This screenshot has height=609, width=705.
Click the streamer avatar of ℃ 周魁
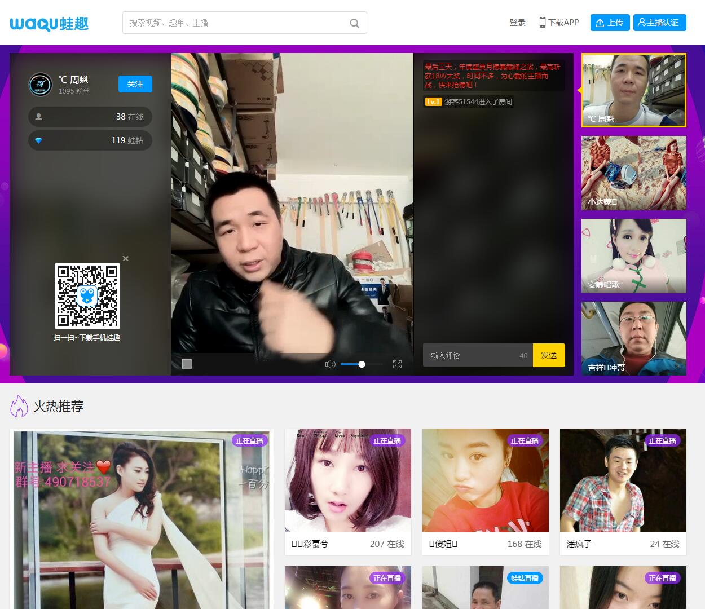40,85
